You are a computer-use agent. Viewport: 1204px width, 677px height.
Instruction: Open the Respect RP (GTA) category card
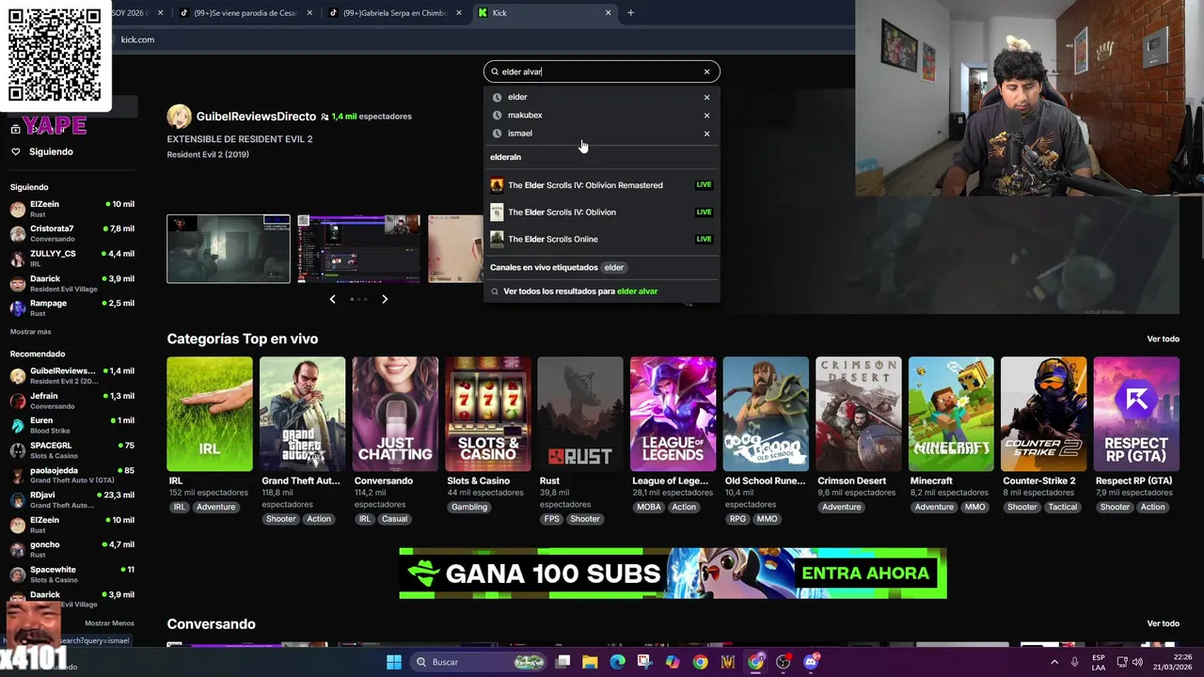(1136, 414)
